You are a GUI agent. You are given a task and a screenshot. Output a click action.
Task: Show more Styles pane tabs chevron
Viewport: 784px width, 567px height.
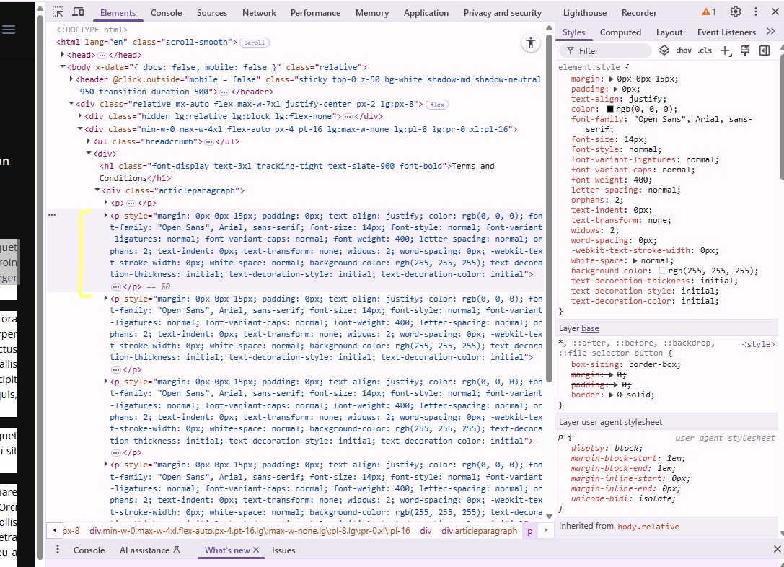771,32
